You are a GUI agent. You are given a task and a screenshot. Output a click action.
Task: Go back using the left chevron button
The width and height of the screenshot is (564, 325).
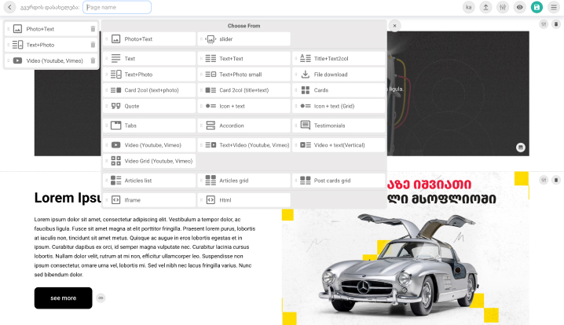tap(10, 7)
